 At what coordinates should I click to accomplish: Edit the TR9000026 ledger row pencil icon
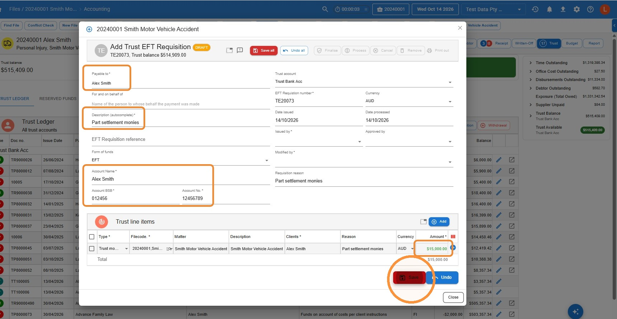499,160
